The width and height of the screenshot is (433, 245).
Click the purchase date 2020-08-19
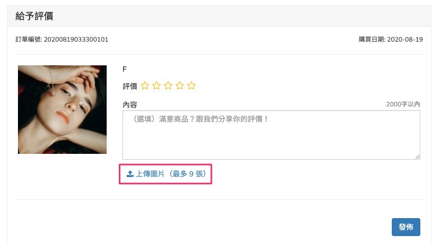click(x=403, y=40)
